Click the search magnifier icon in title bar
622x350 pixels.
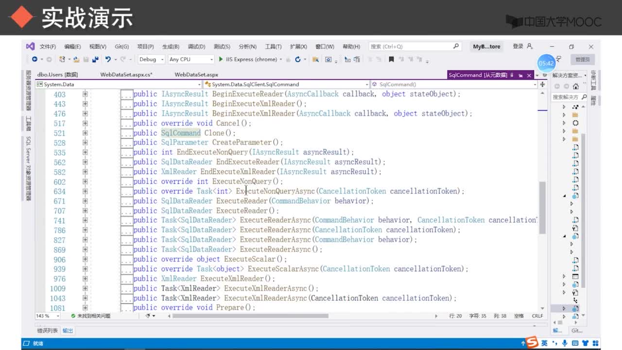456,46
